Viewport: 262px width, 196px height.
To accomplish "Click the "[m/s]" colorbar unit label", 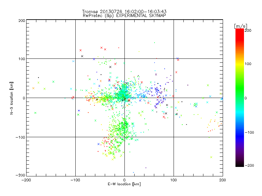I will coord(240,26).
